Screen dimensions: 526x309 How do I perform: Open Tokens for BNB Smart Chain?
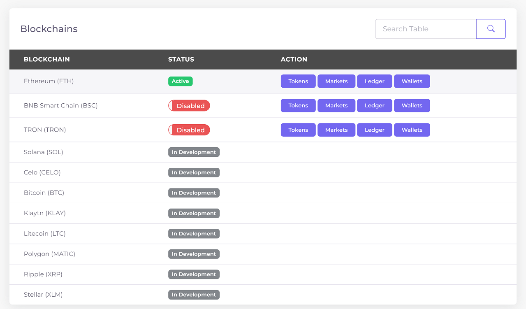[x=298, y=105]
